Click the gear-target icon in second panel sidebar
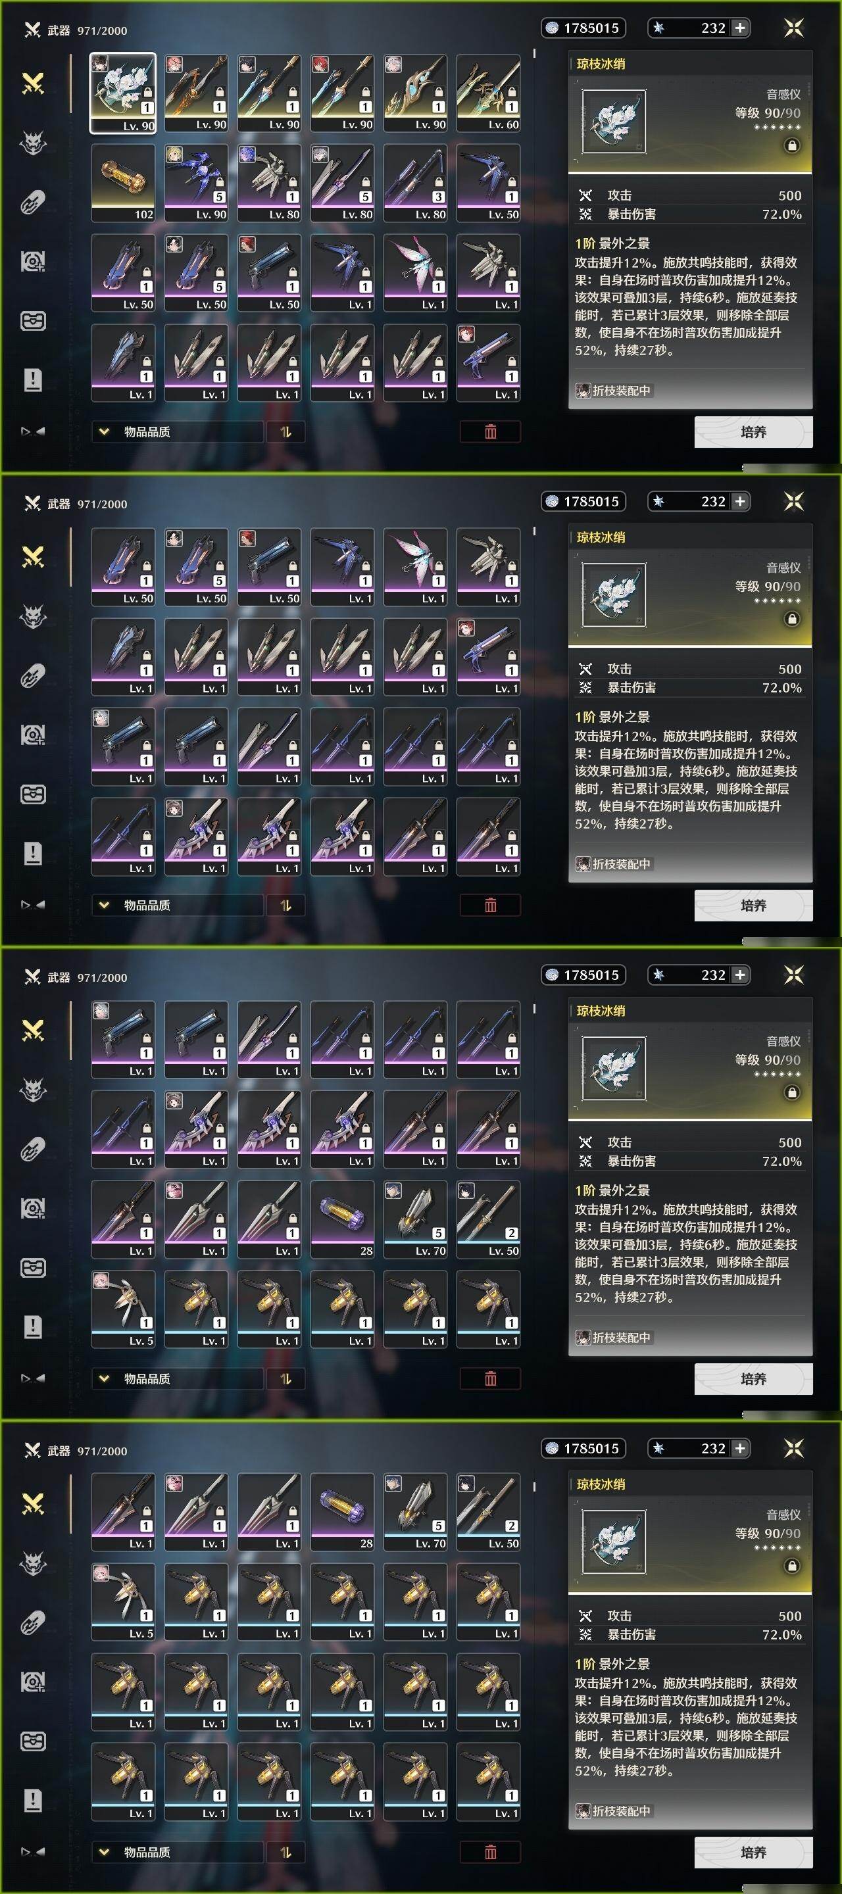Image resolution: width=842 pixels, height=1894 pixels. tap(33, 735)
